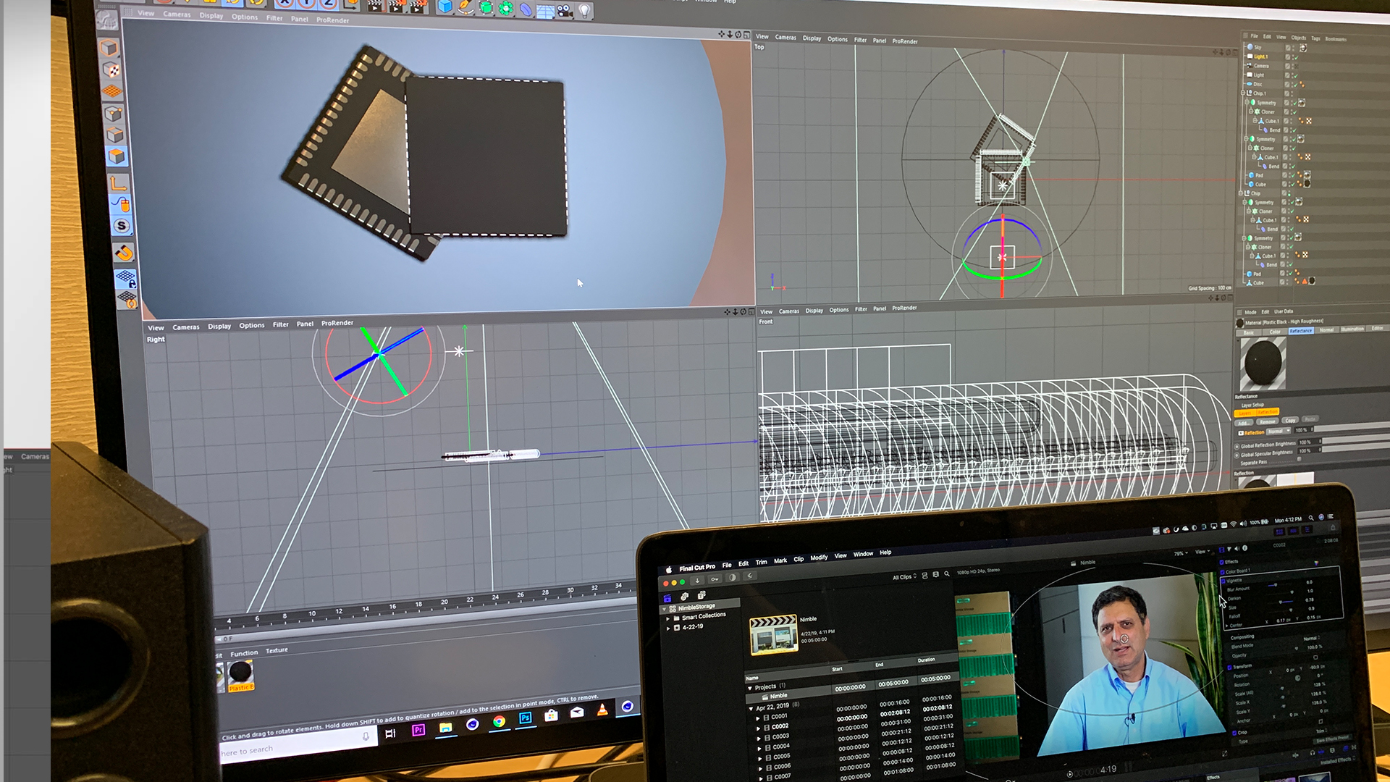Toggle render checkmark for Light.1 object
This screenshot has height=782, width=1390.
tap(1296, 57)
